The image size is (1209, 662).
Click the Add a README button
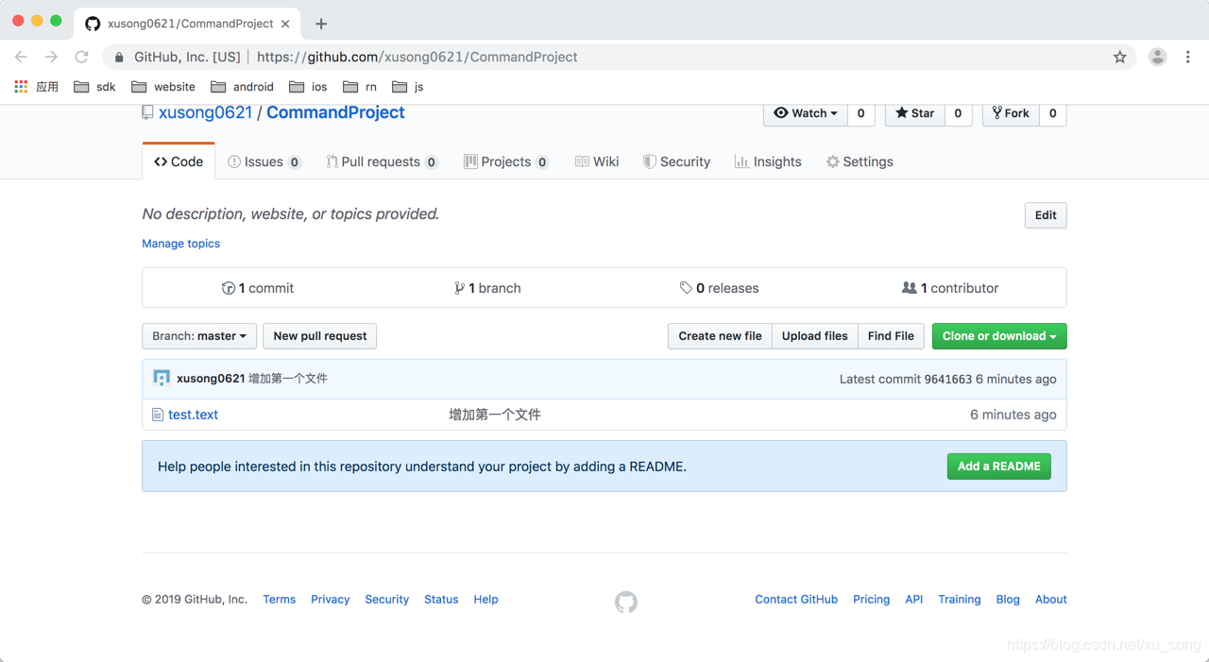coord(999,467)
